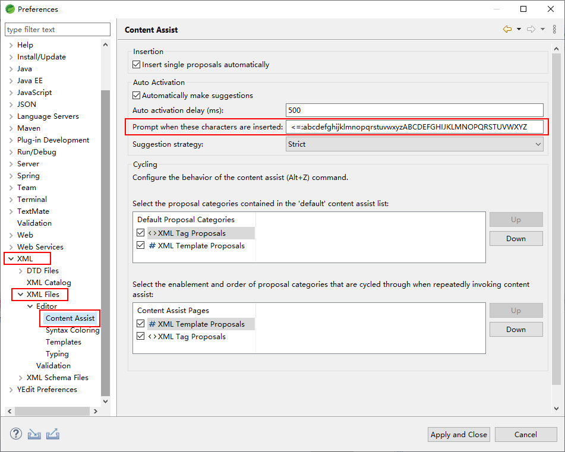The width and height of the screenshot is (565, 452).
Task: Select Validation under XML Files
Action: point(53,365)
